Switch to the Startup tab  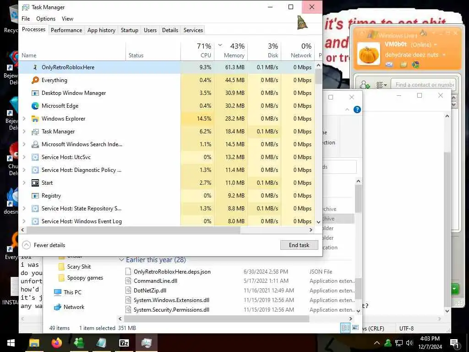tap(130, 30)
